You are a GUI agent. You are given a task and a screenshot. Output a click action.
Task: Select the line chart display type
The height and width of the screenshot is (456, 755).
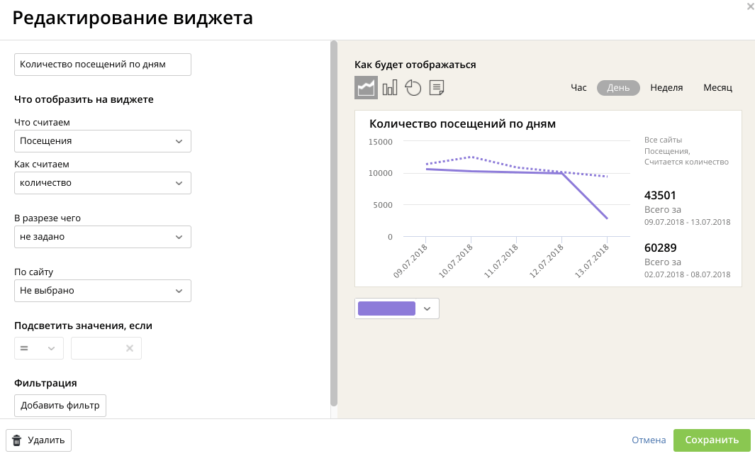pos(366,88)
